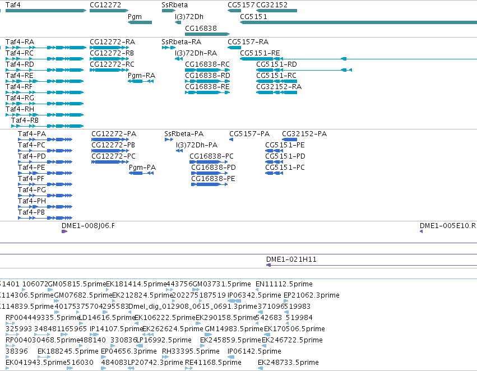The width and height of the screenshot is (477, 371).
Task: Select EST RH33395.5prime
Action: (165, 357)
